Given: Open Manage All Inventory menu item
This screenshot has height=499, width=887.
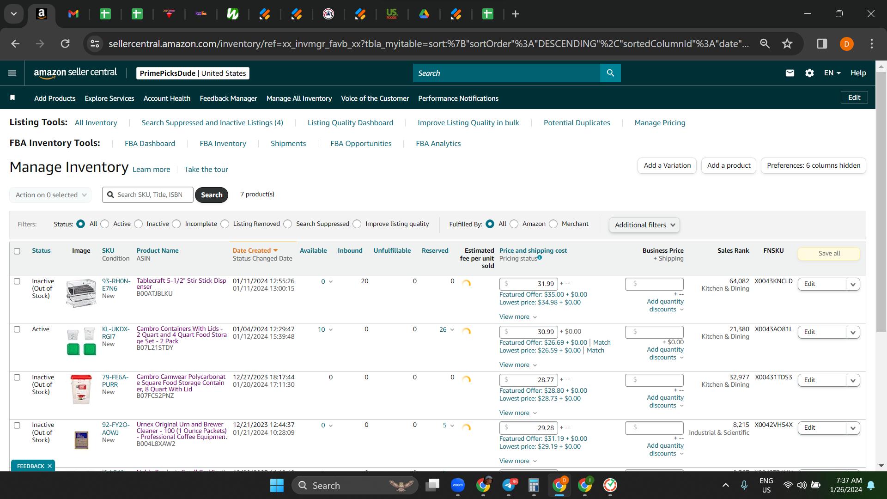Looking at the screenshot, I should [x=299, y=98].
